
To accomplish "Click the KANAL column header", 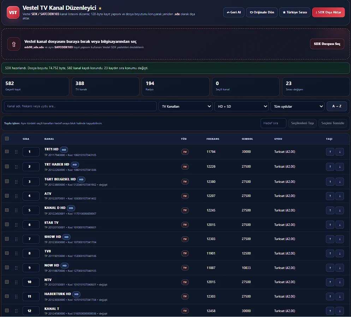I will point(49,139).
